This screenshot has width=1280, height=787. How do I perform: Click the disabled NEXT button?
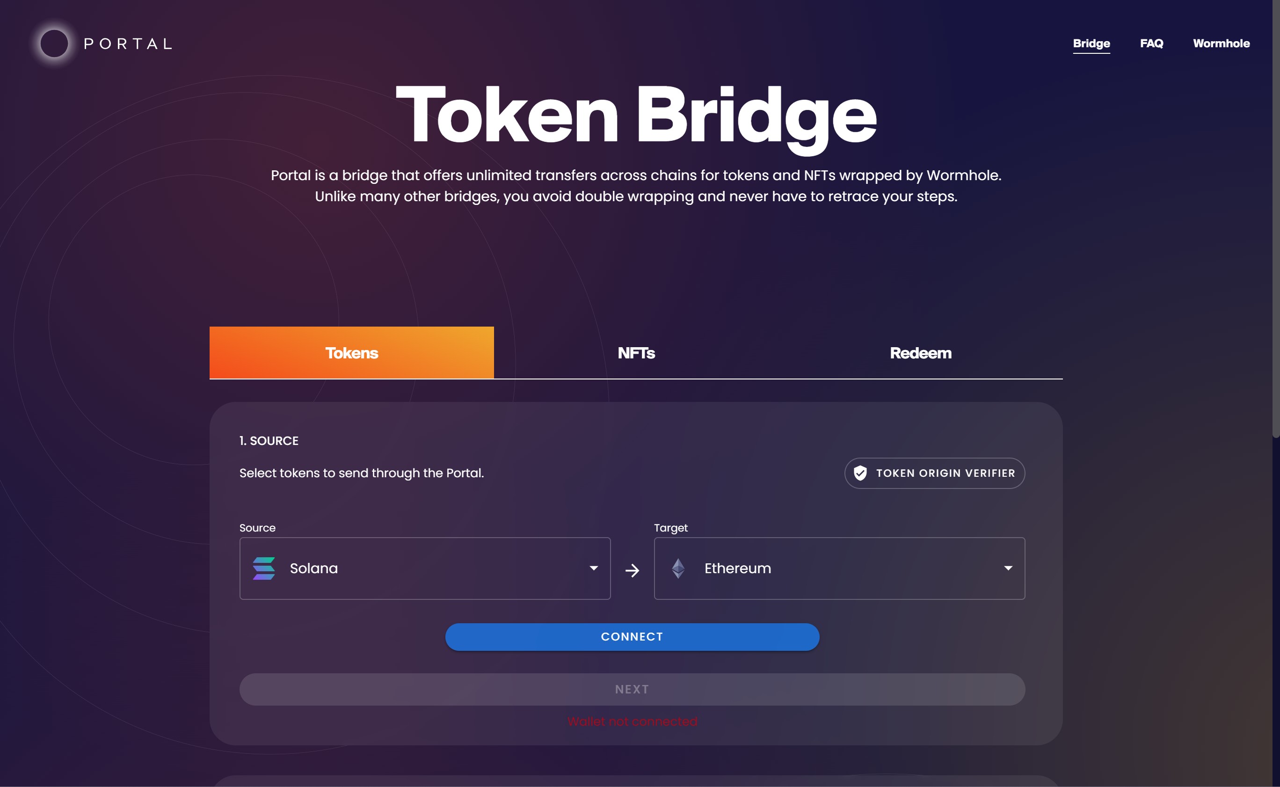pyautogui.click(x=631, y=689)
